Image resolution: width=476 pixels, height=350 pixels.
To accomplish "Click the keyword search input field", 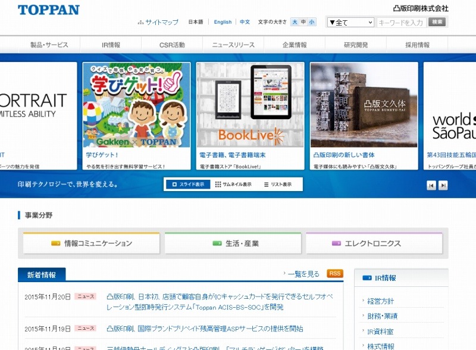I will pos(400,23).
